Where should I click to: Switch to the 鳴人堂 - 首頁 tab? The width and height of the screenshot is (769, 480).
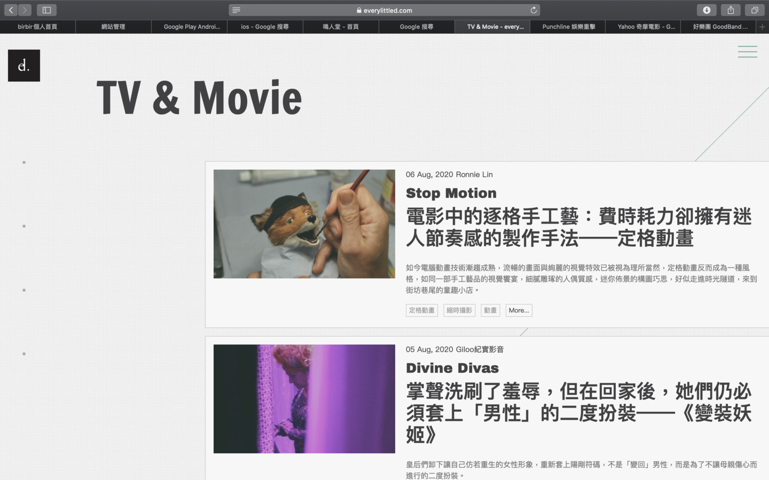(x=341, y=27)
